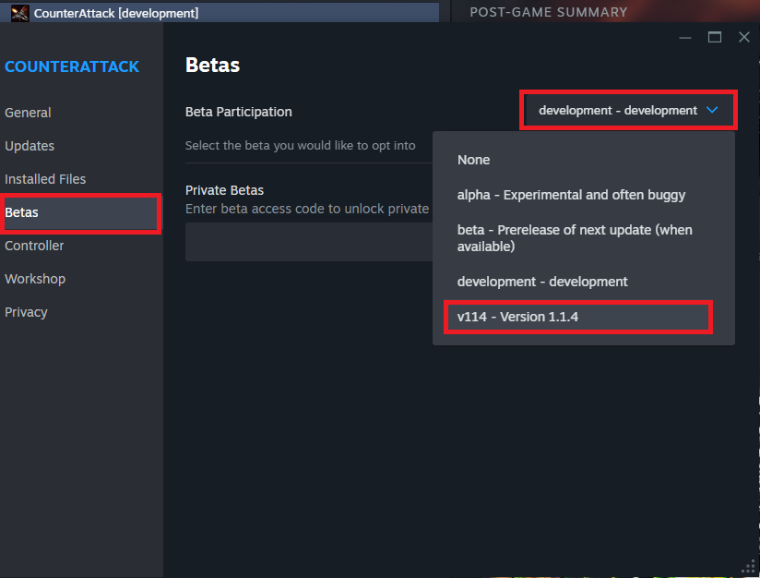This screenshot has height=578, width=760.
Task: Select the alpha experimental branch option
Action: pos(571,195)
